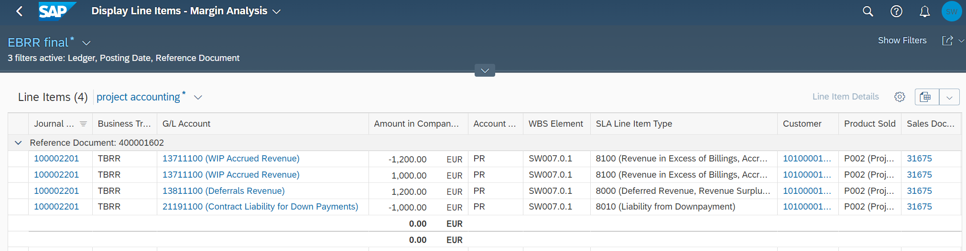Open the EBRR final variant dropdown
Viewport: 966px width, 251px height.
(87, 43)
